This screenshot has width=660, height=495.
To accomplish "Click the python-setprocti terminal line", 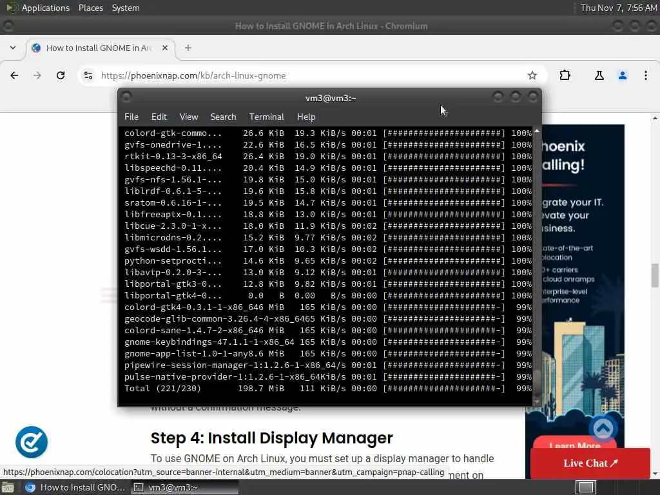I will click(x=327, y=260).
